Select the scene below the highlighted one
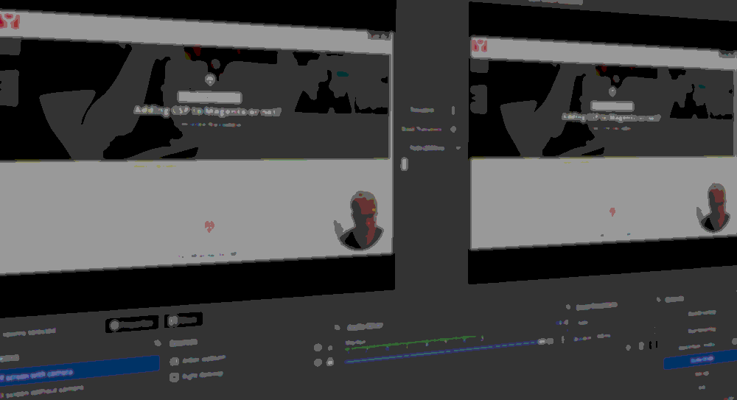 tap(44, 387)
